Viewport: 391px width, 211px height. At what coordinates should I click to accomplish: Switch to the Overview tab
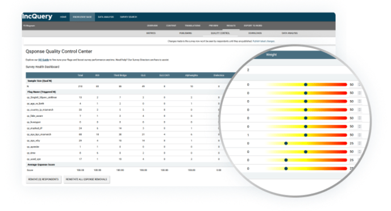[152, 26]
